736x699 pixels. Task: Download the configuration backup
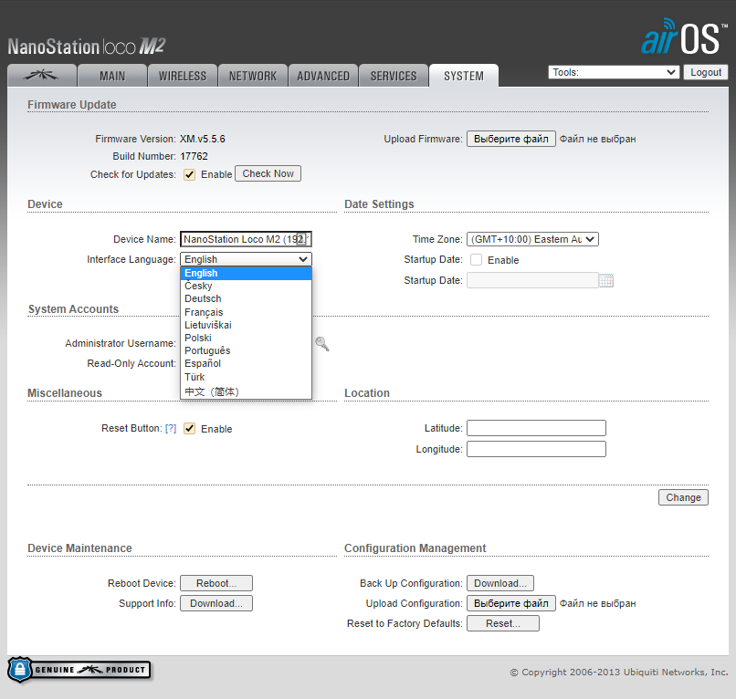(x=499, y=583)
